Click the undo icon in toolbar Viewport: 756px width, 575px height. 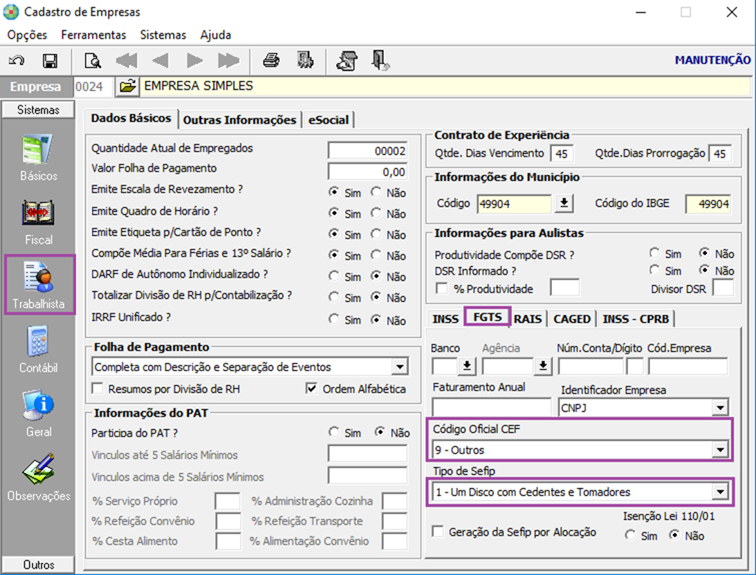pos(17,61)
